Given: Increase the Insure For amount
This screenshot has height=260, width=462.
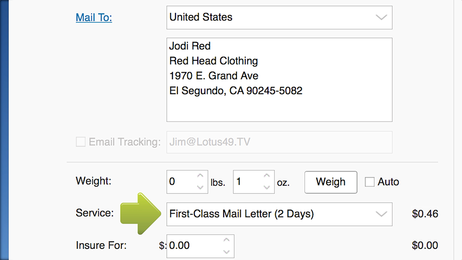Looking at the screenshot, I should [226, 240].
